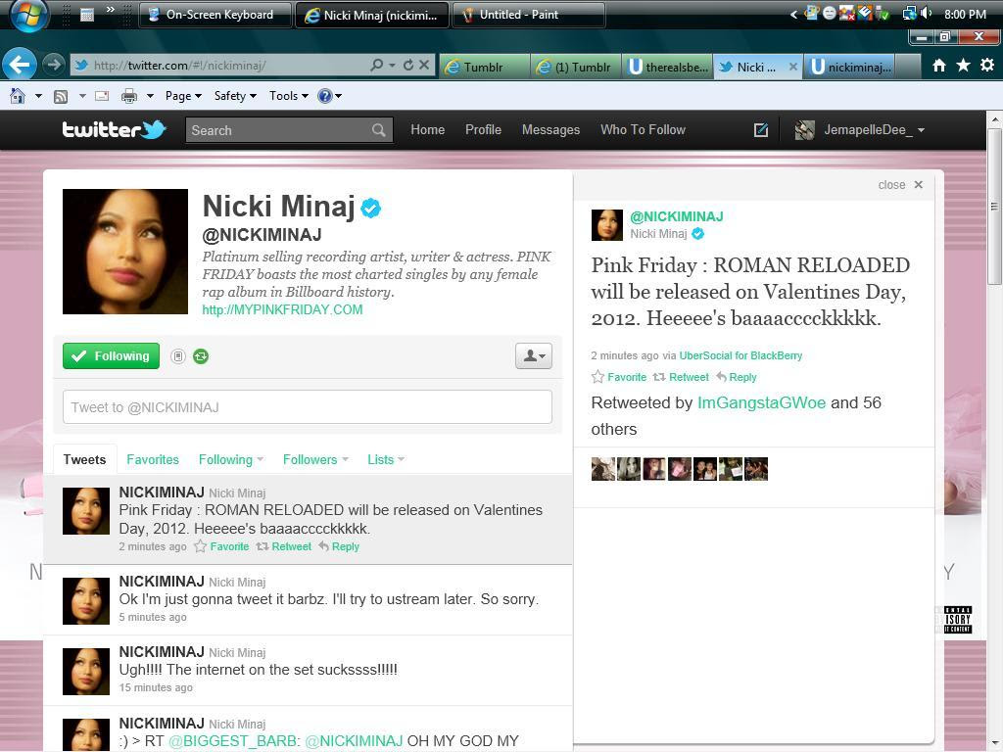This screenshot has width=1003, height=752.
Task: Go back with the browser back arrow
Action: tap(20, 65)
